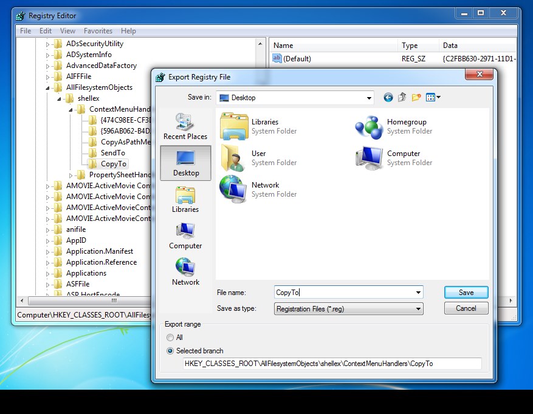This screenshot has height=414, width=533.
Task: Create a new folder using toolbar icon
Action: 416,98
